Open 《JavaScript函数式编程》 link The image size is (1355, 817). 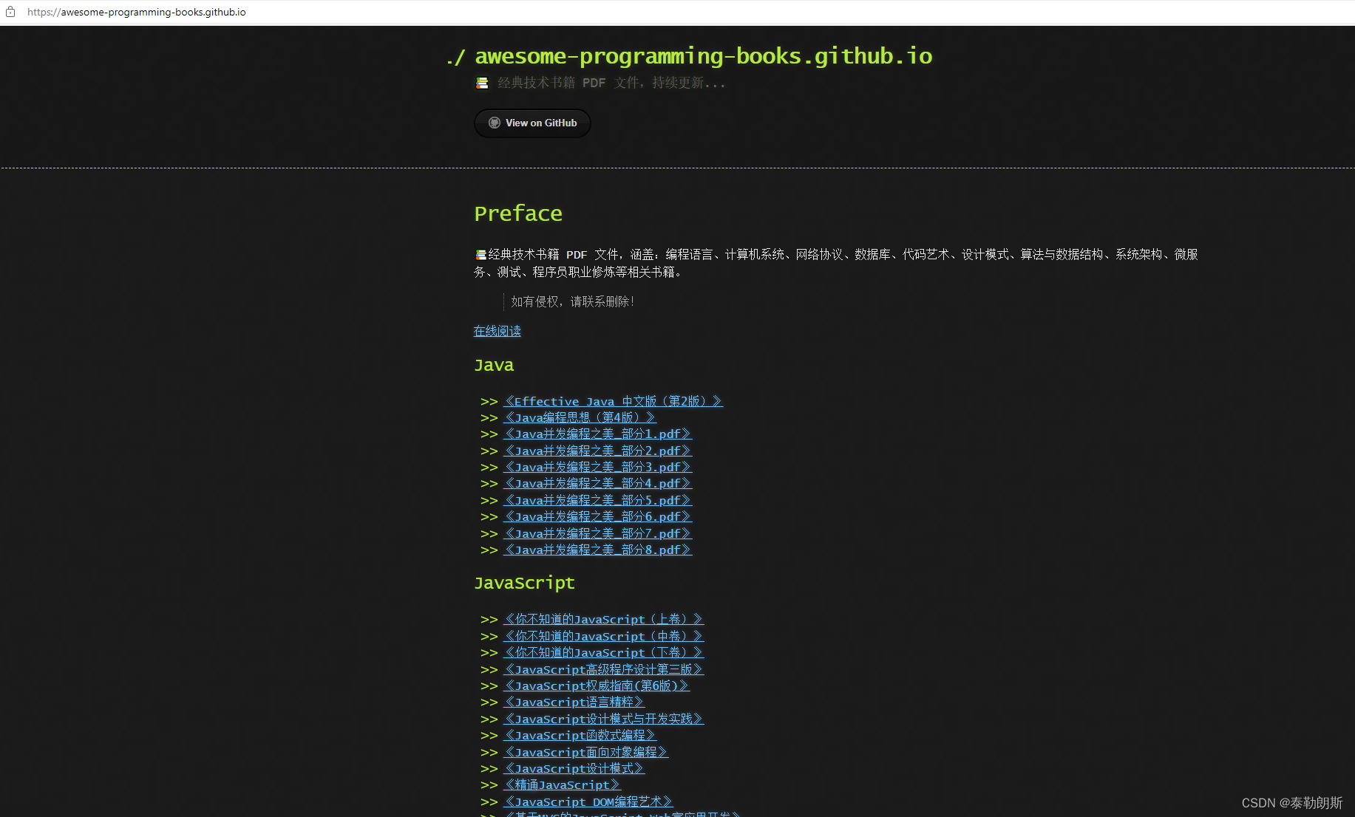[580, 735]
